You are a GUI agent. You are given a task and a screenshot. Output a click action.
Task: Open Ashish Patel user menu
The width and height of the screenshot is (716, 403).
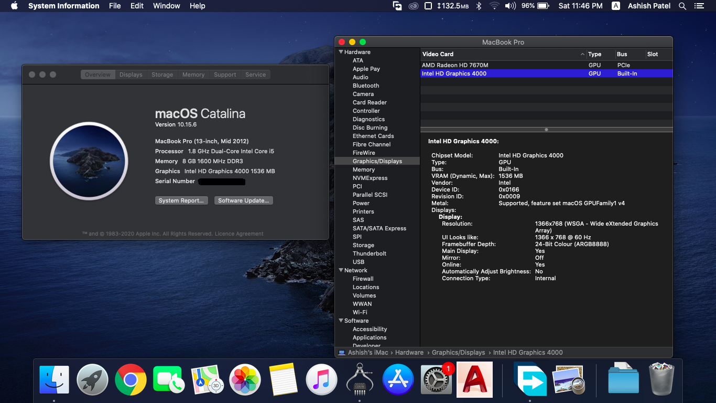click(x=649, y=6)
